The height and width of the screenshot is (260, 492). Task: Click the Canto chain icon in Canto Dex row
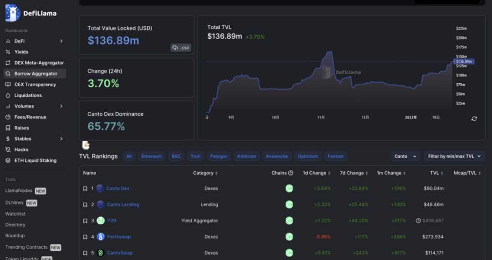[x=289, y=188]
